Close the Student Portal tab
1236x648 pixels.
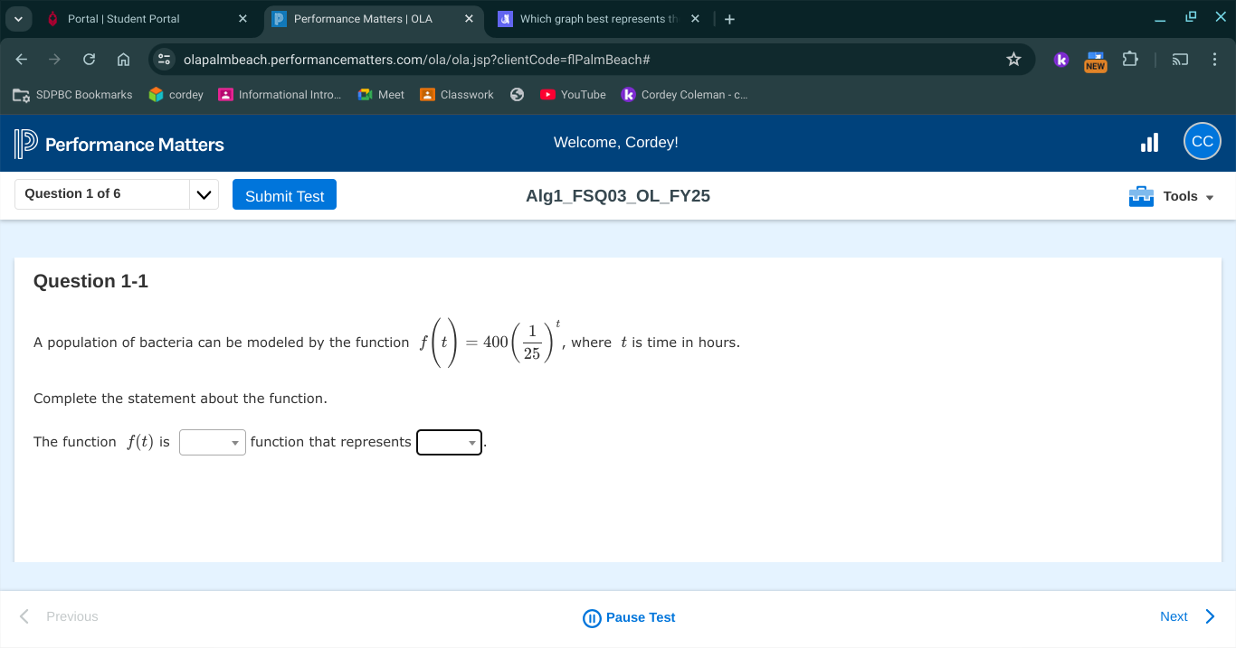[x=242, y=19]
